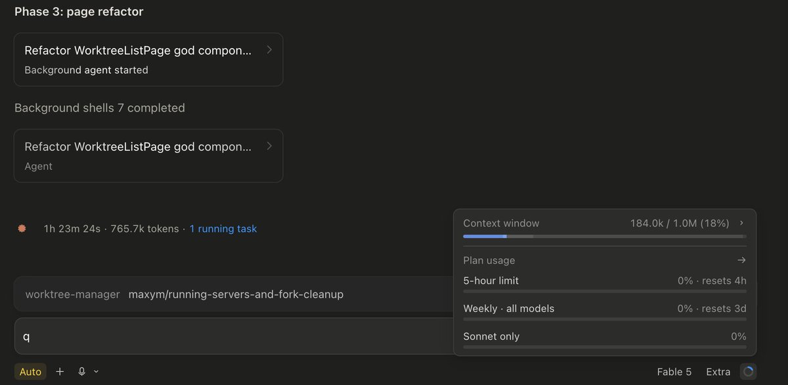Click the worktree-manager project label
Viewport: 788px width, 385px height.
pyautogui.click(x=73, y=294)
